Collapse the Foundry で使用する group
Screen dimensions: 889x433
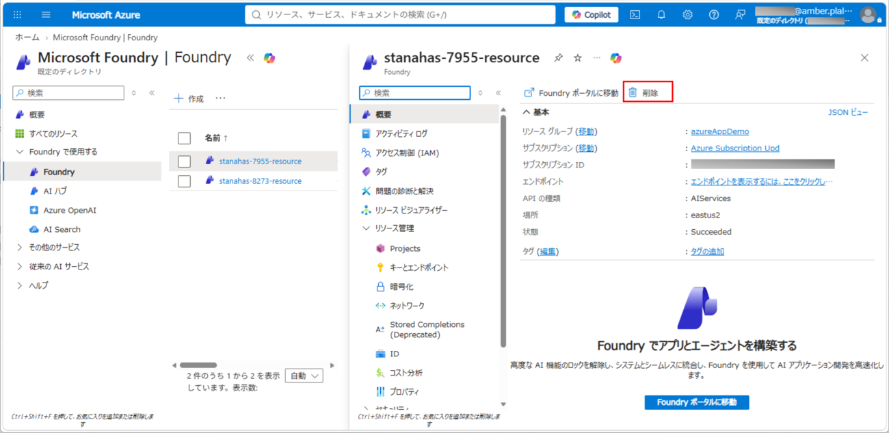[21, 152]
